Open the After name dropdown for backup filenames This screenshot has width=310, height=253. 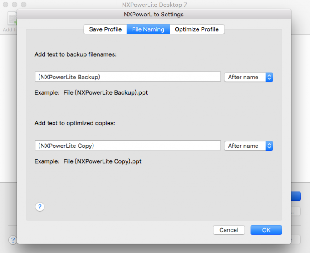coord(249,77)
